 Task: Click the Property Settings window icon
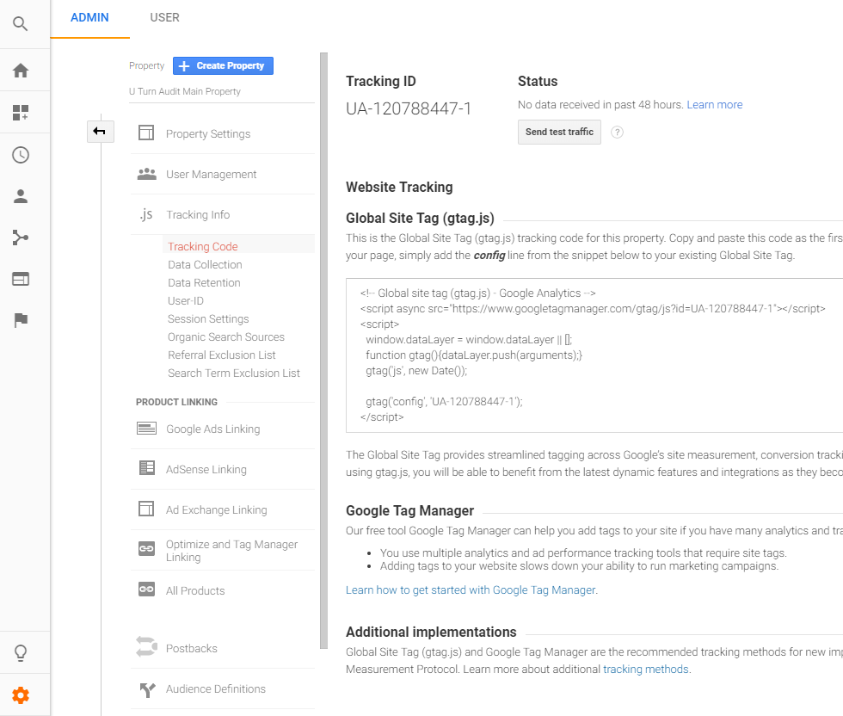[x=146, y=133]
